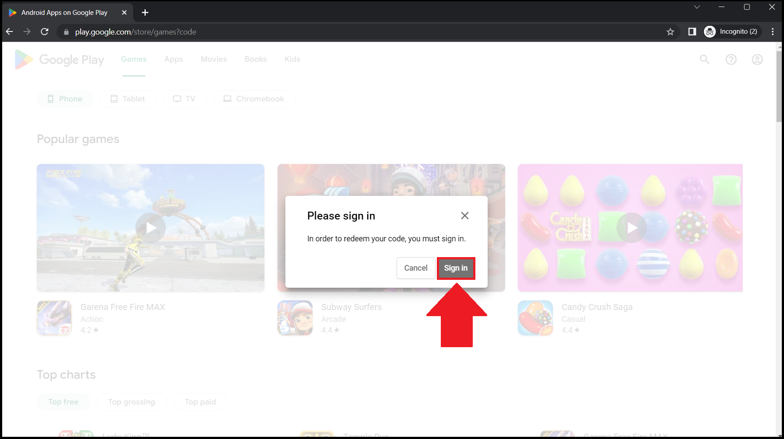Select the Phone device filter
This screenshot has height=439, width=784.
(x=65, y=99)
